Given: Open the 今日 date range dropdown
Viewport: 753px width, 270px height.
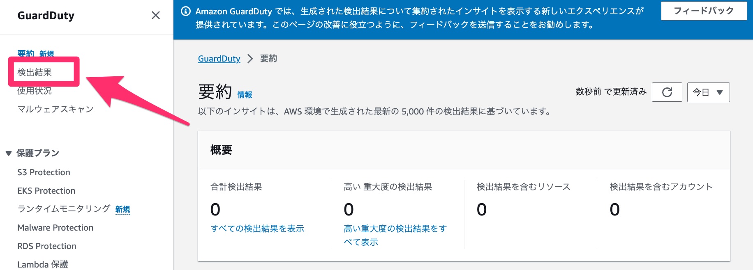Looking at the screenshot, I should pos(708,92).
